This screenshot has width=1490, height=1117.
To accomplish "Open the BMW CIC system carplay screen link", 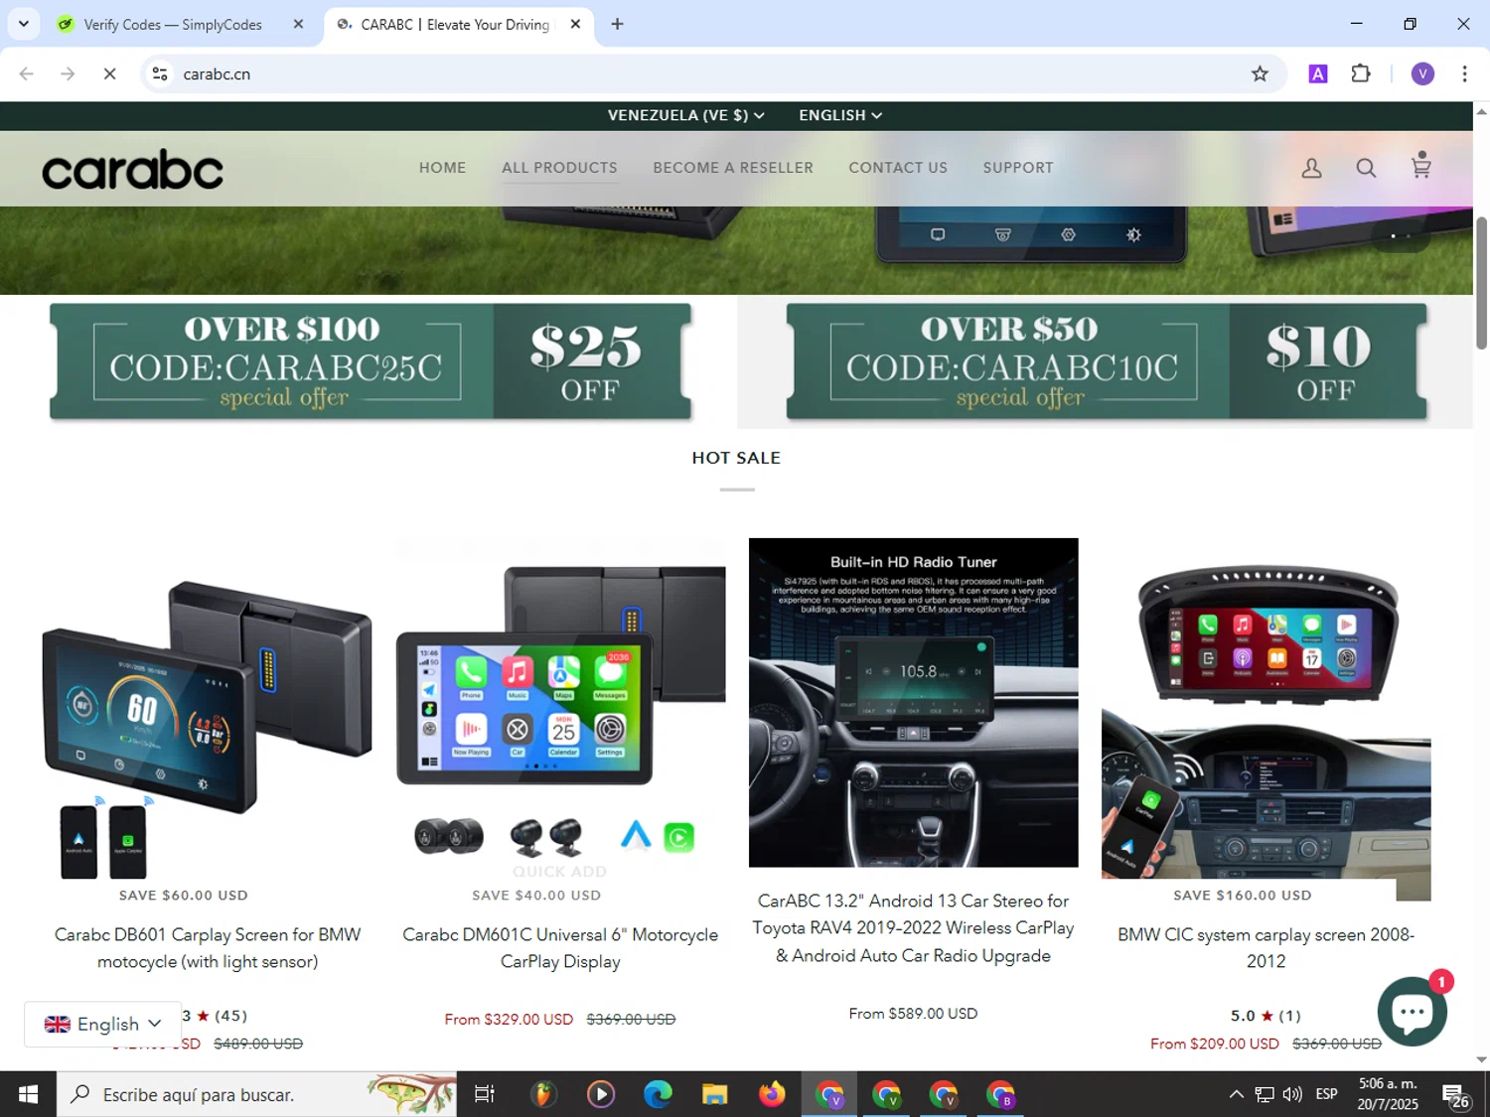I will point(1266,948).
